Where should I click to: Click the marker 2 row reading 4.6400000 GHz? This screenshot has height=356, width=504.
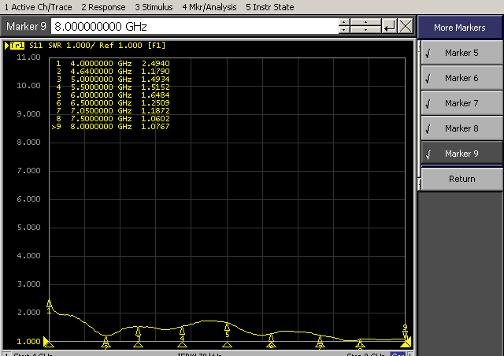pyautogui.click(x=112, y=72)
